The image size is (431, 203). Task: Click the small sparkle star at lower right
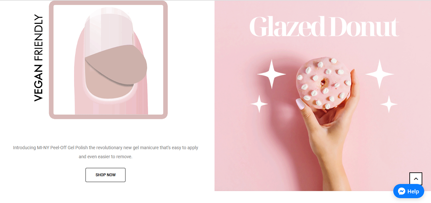coord(389,104)
